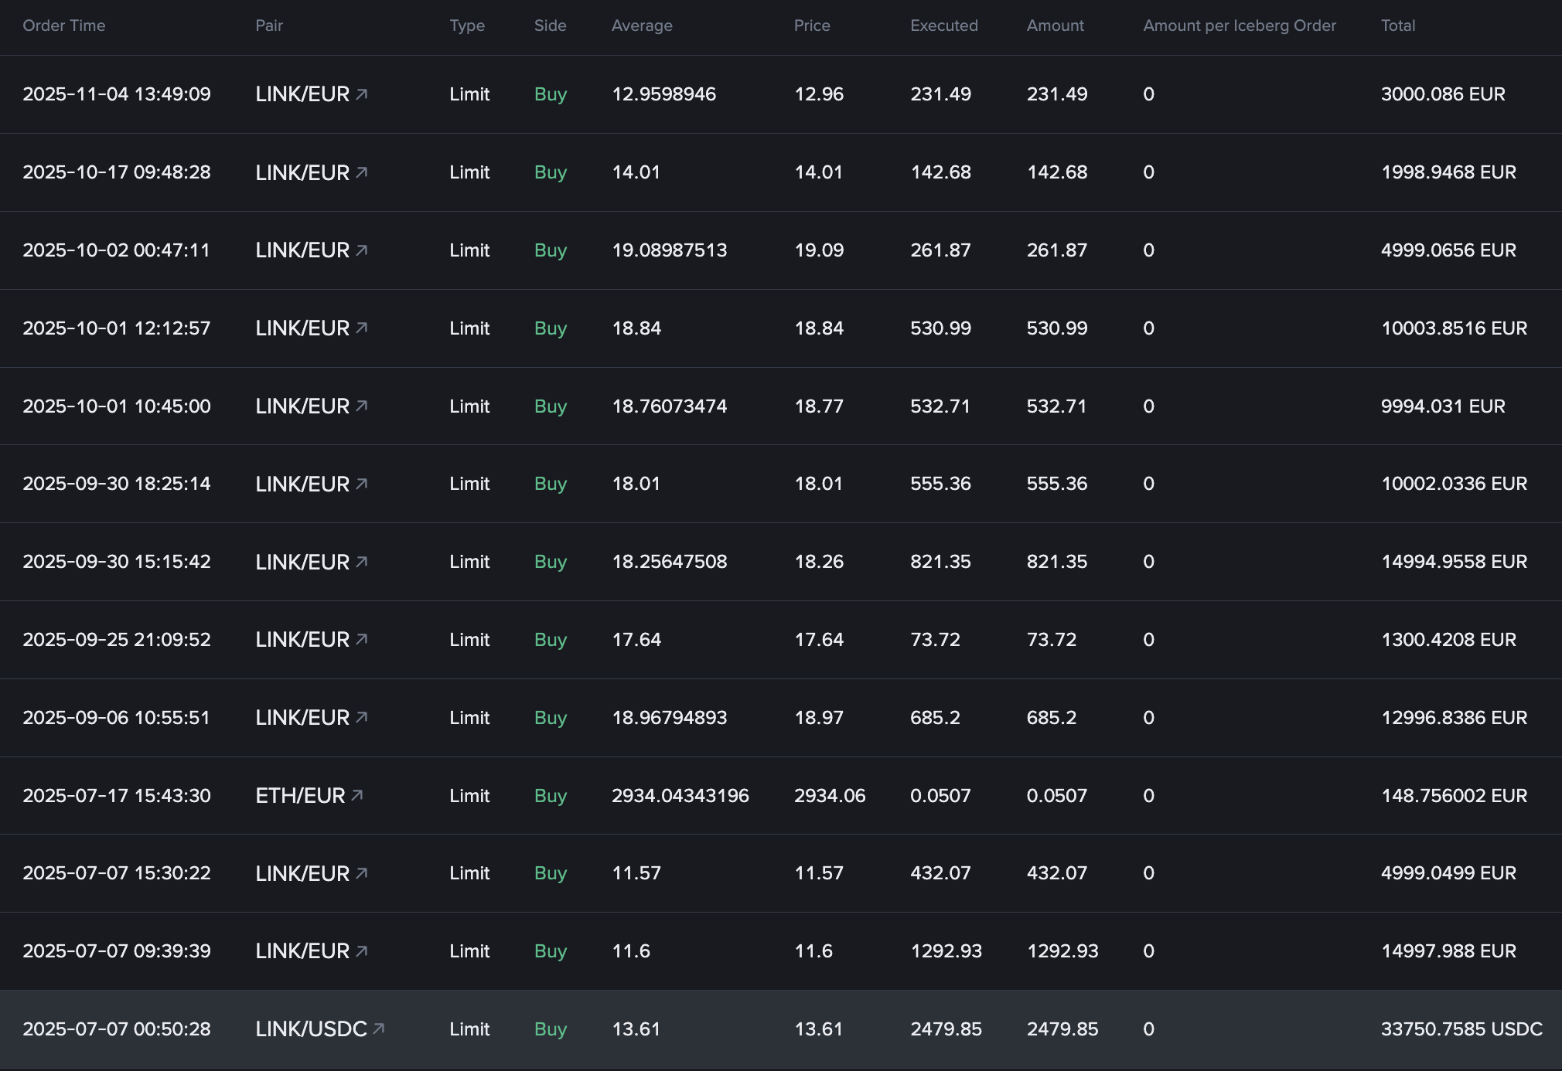Open external link icon for 2025-11-04 LINK/EUR order
The height and width of the screenshot is (1071, 1562).
[x=361, y=94]
